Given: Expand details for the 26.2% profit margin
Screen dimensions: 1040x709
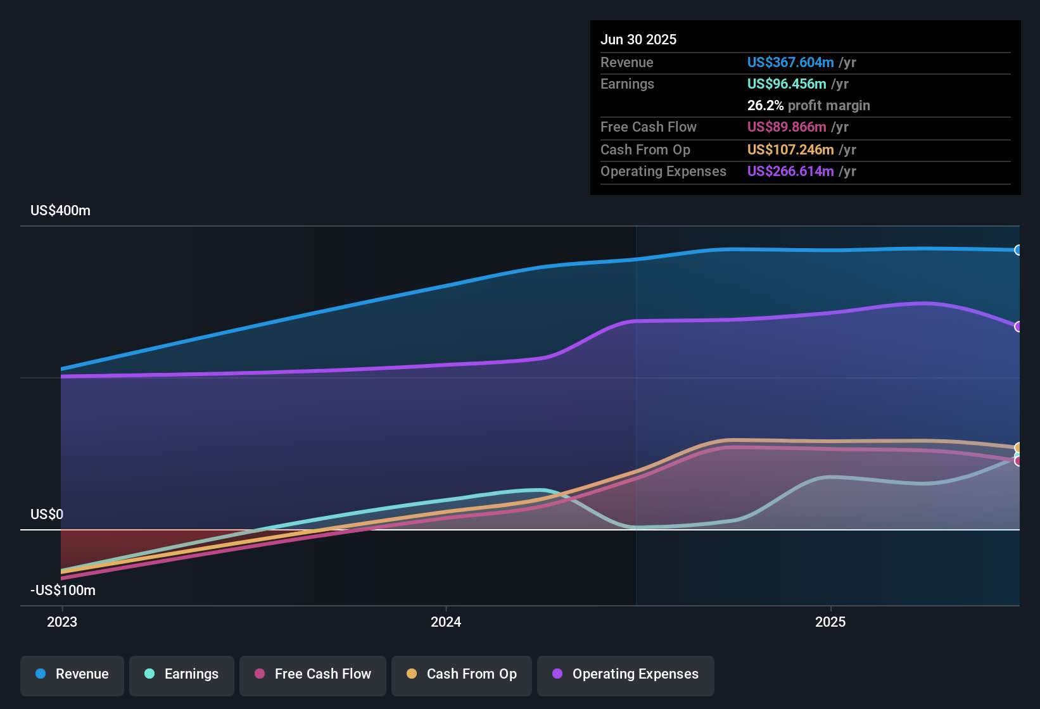Looking at the screenshot, I should click(809, 105).
